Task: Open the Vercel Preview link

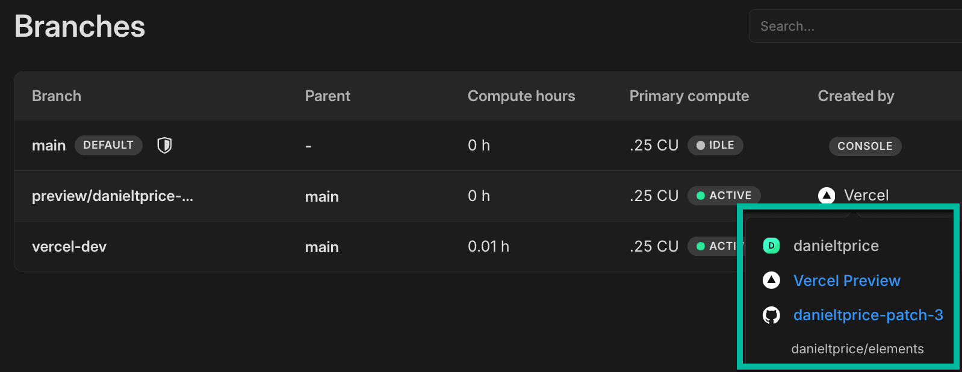Action: (x=846, y=281)
